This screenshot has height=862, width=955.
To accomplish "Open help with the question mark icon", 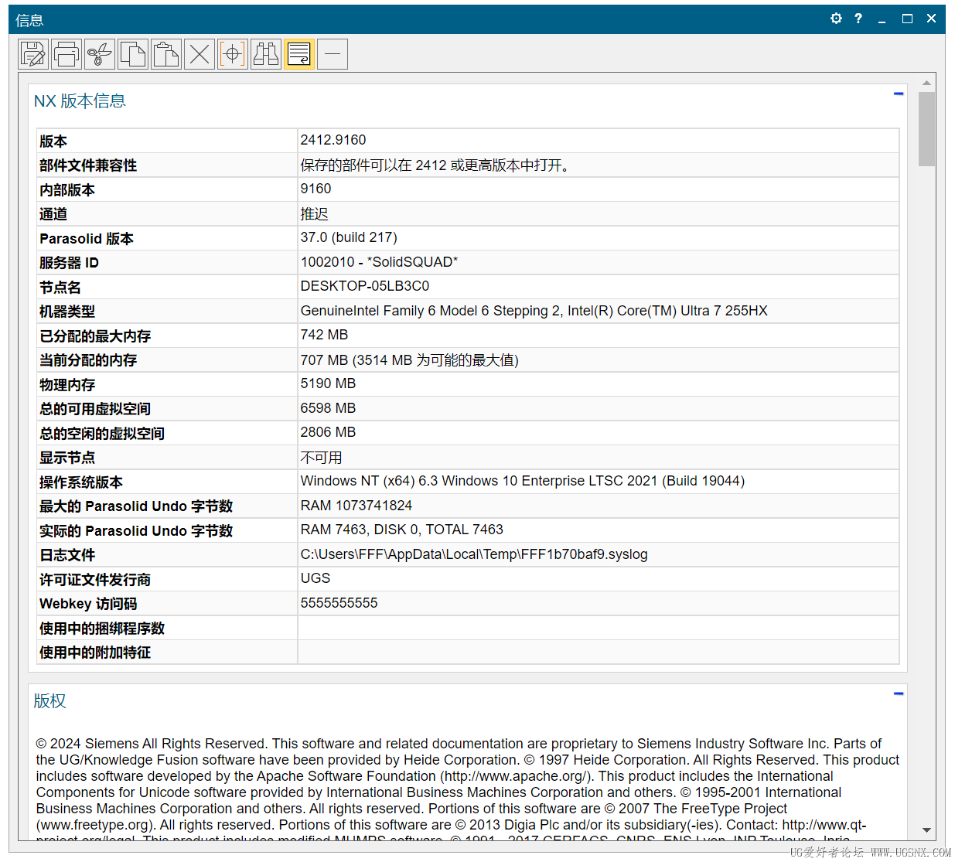I will click(858, 19).
